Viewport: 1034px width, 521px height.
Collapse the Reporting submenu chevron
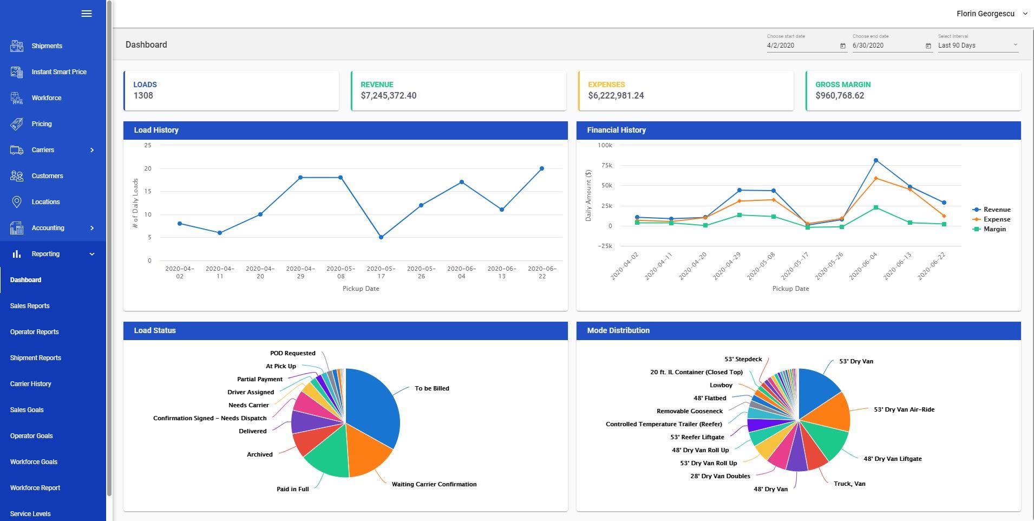[x=92, y=254]
